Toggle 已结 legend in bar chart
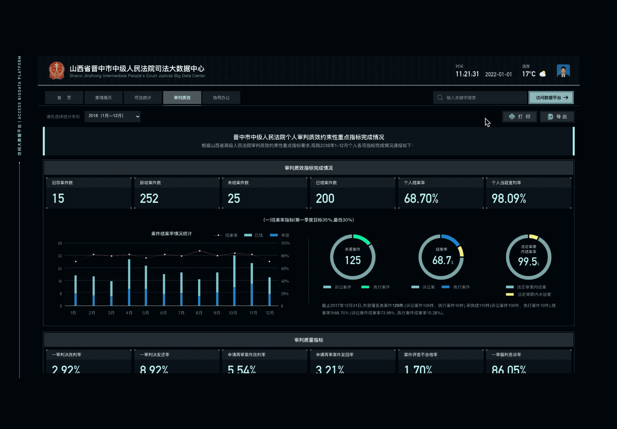The image size is (617, 429). click(x=253, y=236)
